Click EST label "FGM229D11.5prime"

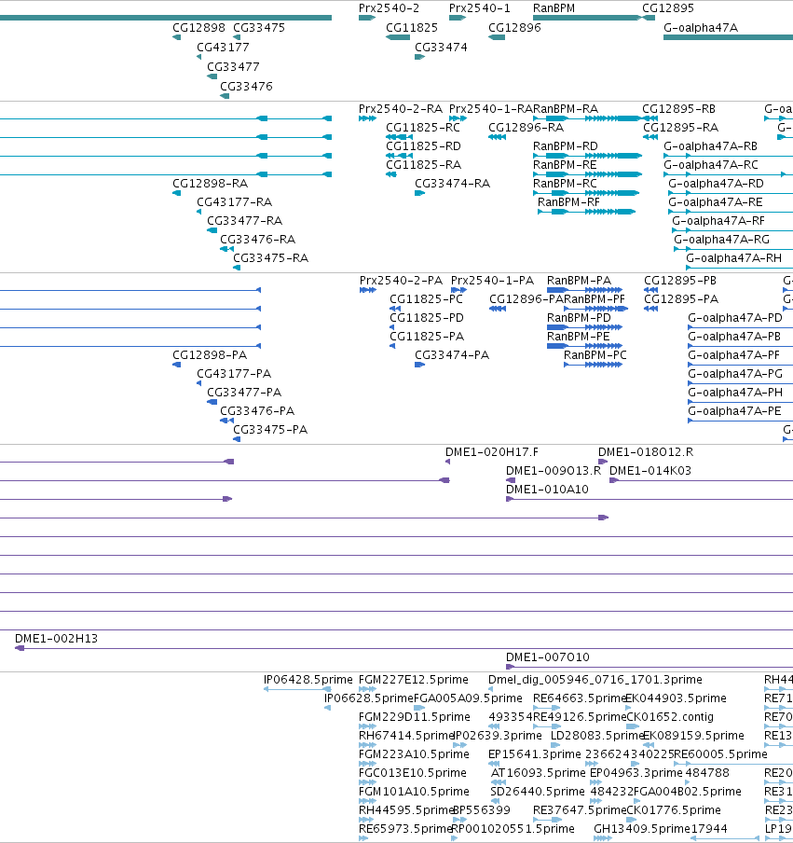415,717
